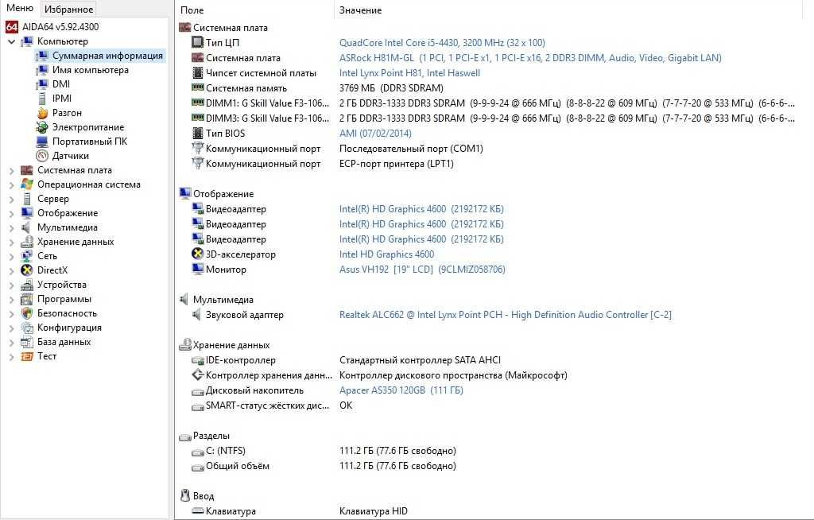814x520 pixels.
Task: Open the Asus VH192 monitor link
Action: click(x=422, y=270)
